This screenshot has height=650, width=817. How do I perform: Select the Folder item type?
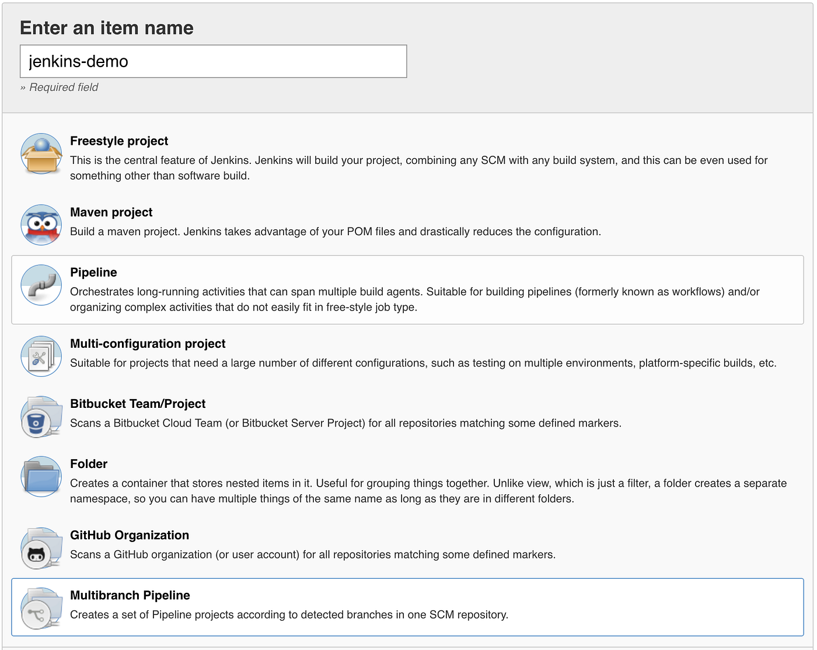click(408, 480)
